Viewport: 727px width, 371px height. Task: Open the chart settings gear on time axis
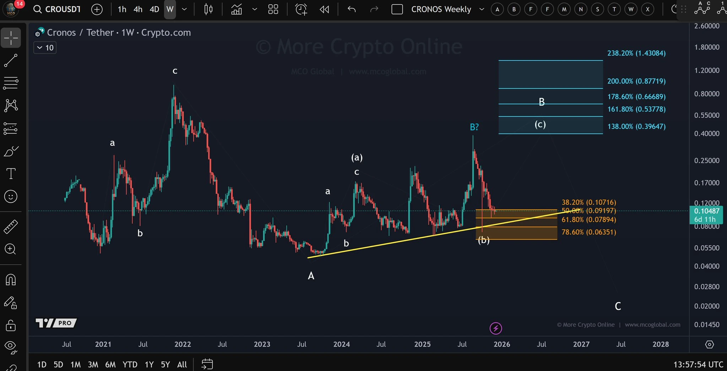(709, 344)
